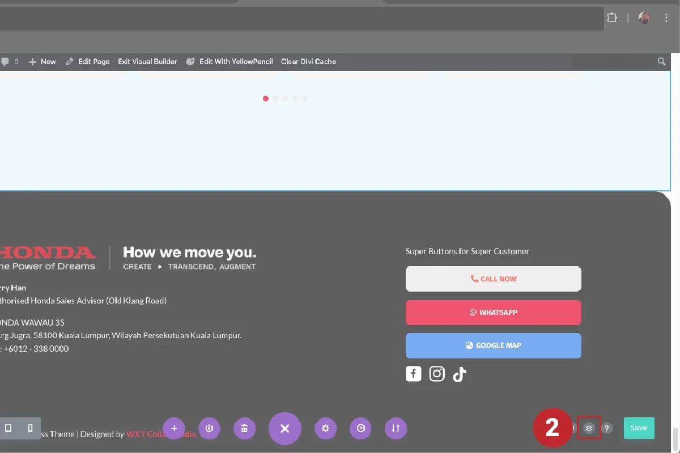This screenshot has width=680, height=453.
Task: Click the WHATSAPP contact button
Action: 493,312
